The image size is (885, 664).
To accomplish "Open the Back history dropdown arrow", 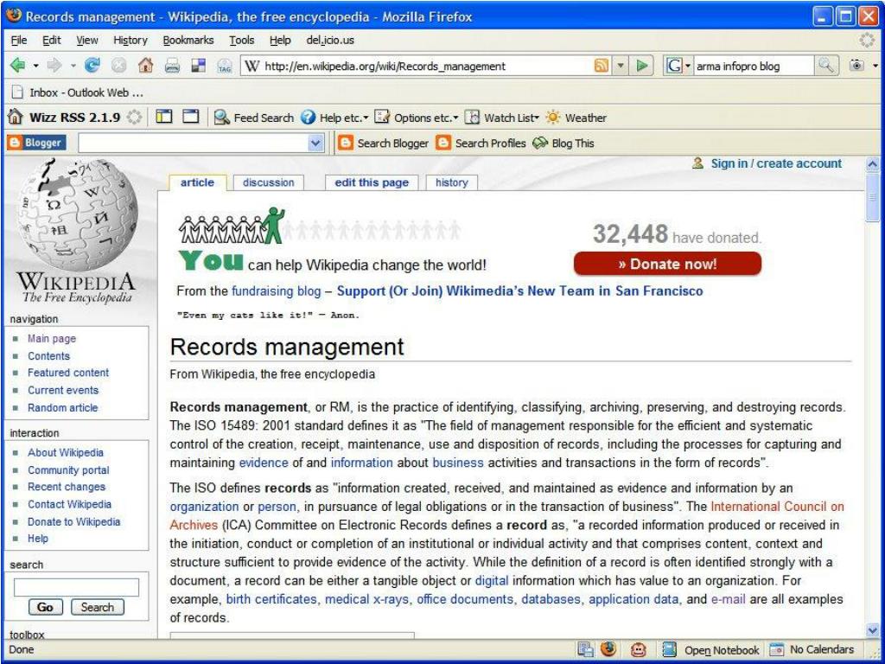I will [35, 66].
